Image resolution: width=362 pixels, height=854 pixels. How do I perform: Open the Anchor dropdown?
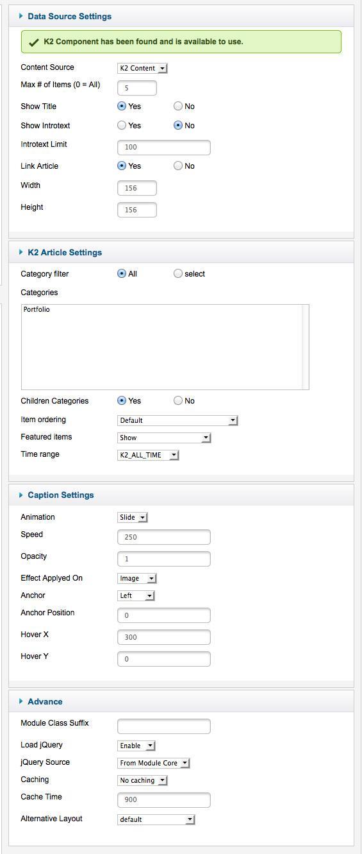pyautogui.click(x=136, y=595)
